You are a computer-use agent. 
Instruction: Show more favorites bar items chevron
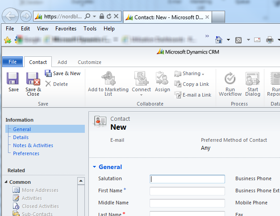click(207, 36)
